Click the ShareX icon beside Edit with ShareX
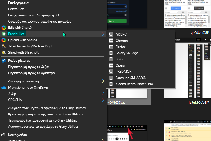Image resolution: width=211 pixels, height=141 pixels. tap(4, 28)
